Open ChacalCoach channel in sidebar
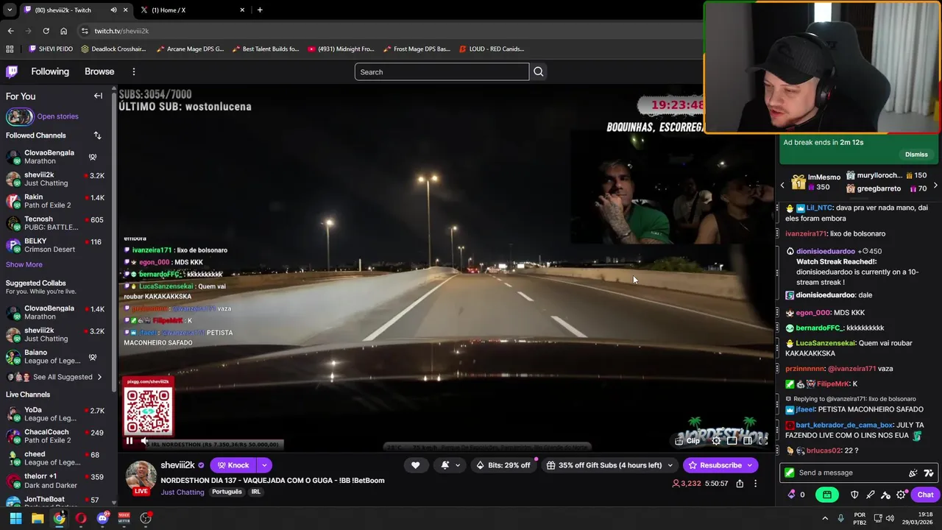Image resolution: width=942 pixels, height=530 pixels. [x=55, y=436]
